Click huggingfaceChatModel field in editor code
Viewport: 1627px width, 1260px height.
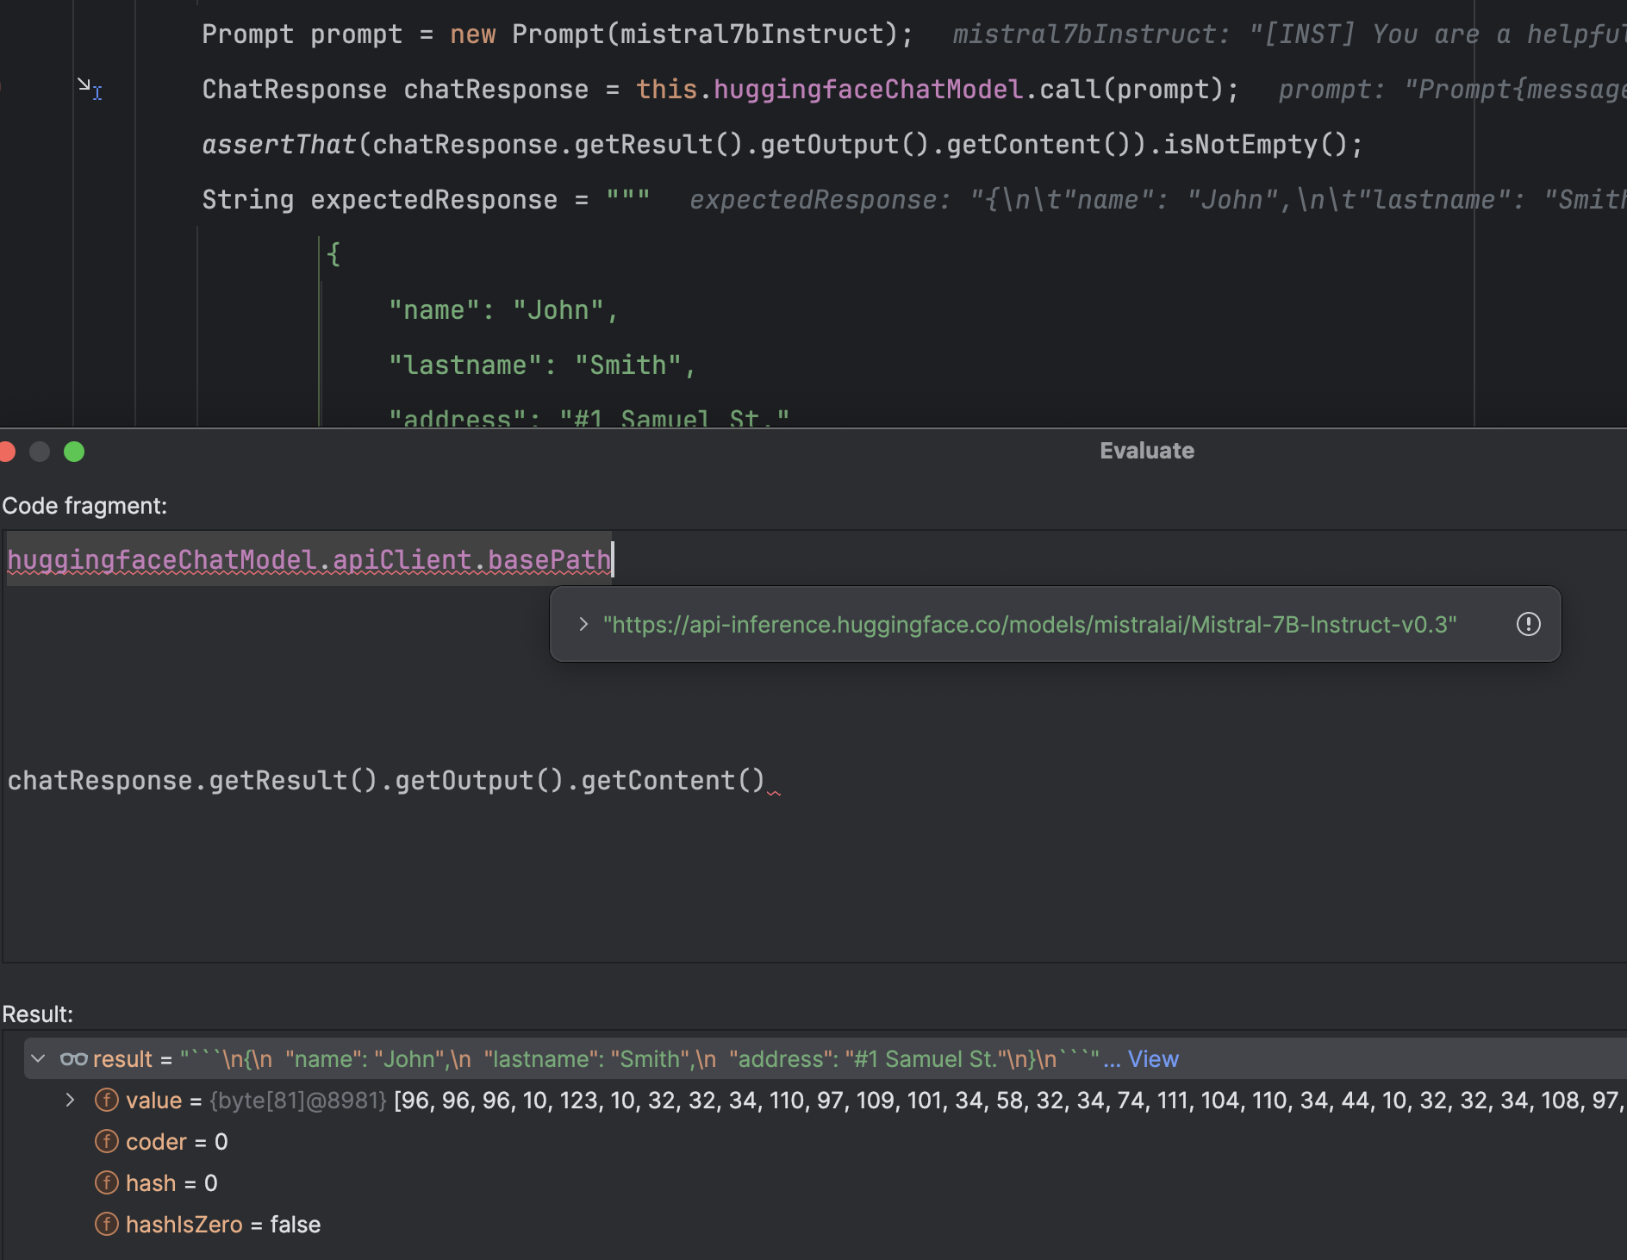[x=868, y=89]
